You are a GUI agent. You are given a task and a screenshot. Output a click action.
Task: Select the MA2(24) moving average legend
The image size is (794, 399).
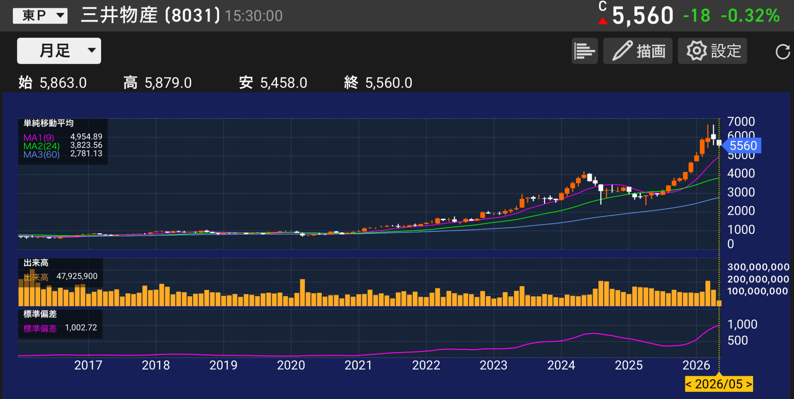coord(42,146)
